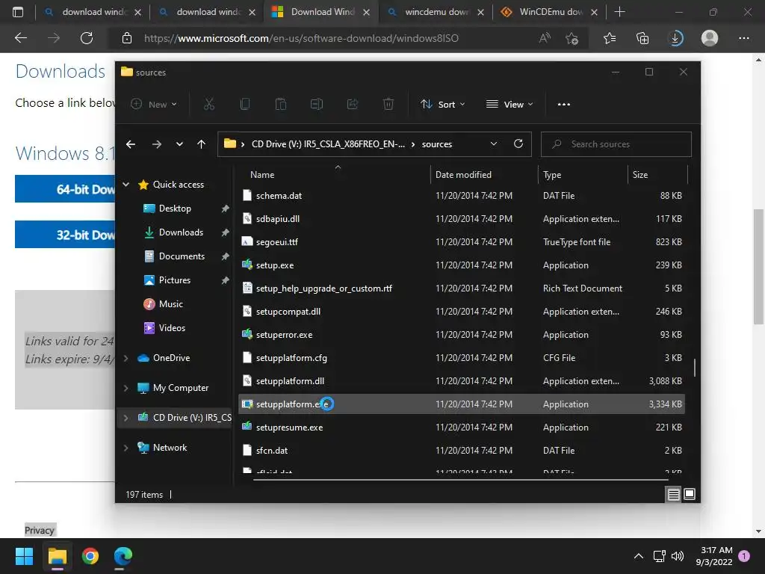Open recent locations dropdown arrow

click(x=179, y=144)
